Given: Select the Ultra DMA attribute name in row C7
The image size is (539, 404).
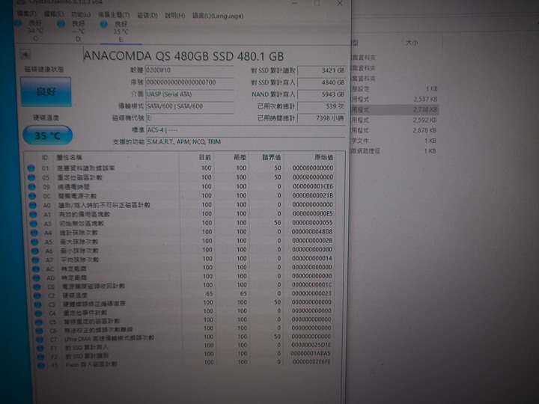Looking at the screenshot, I should tap(109, 338).
